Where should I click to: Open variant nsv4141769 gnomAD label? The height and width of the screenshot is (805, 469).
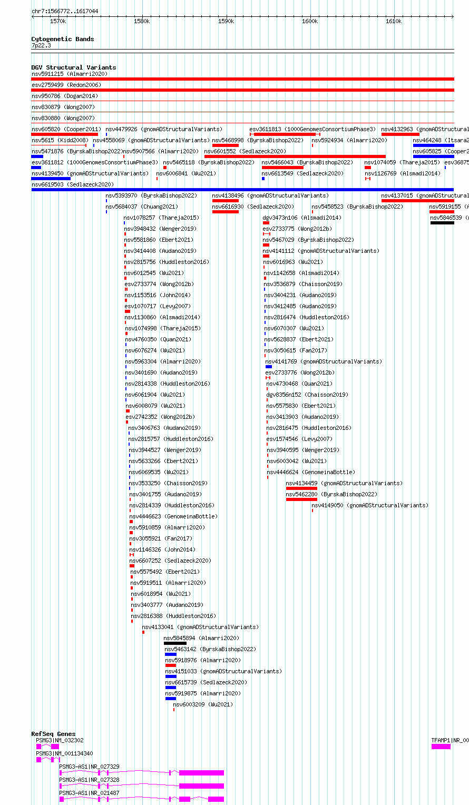pos(324,361)
